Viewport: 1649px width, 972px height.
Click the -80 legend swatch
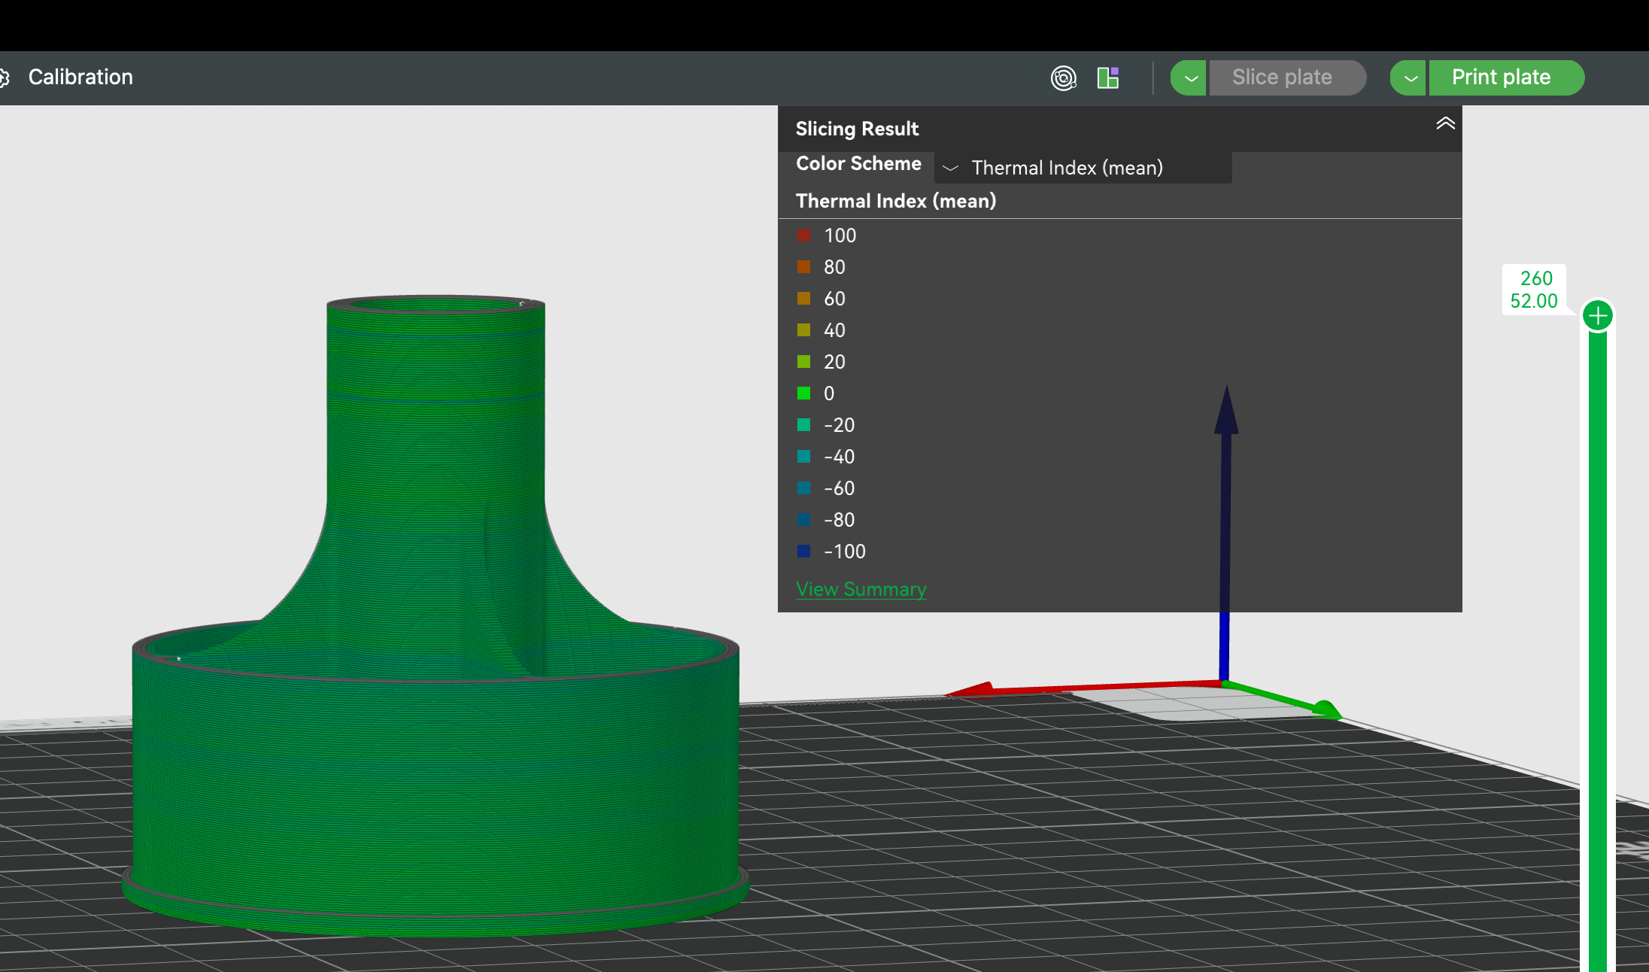tap(804, 520)
